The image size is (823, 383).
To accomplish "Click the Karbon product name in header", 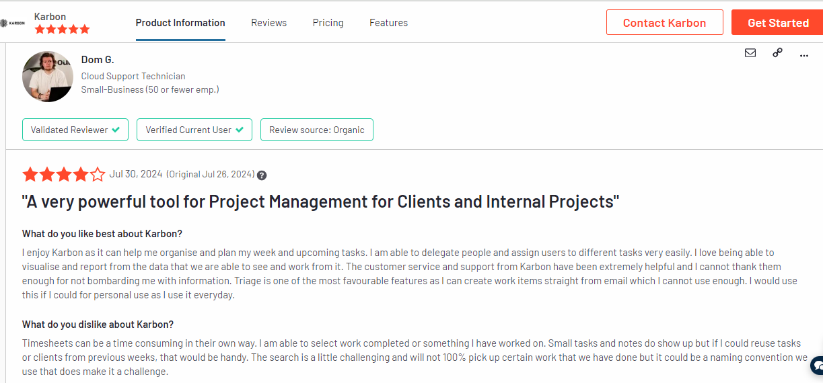I will [x=50, y=16].
